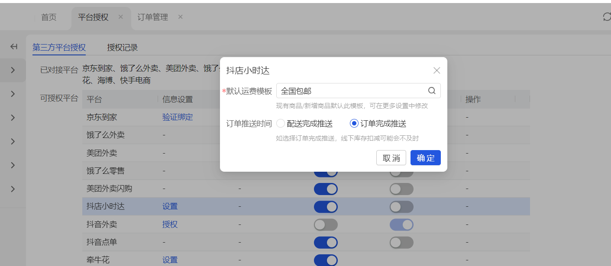Expand the fifth sidebar chevron item

[13, 165]
